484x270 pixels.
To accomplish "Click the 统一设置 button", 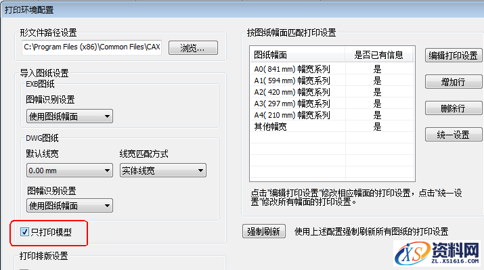I will (453, 135).
